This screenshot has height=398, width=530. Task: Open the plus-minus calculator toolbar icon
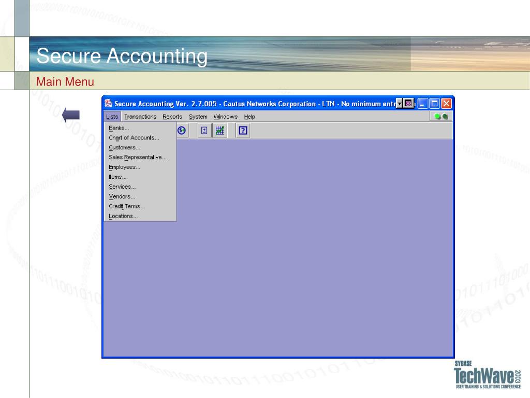coord(204,131)
